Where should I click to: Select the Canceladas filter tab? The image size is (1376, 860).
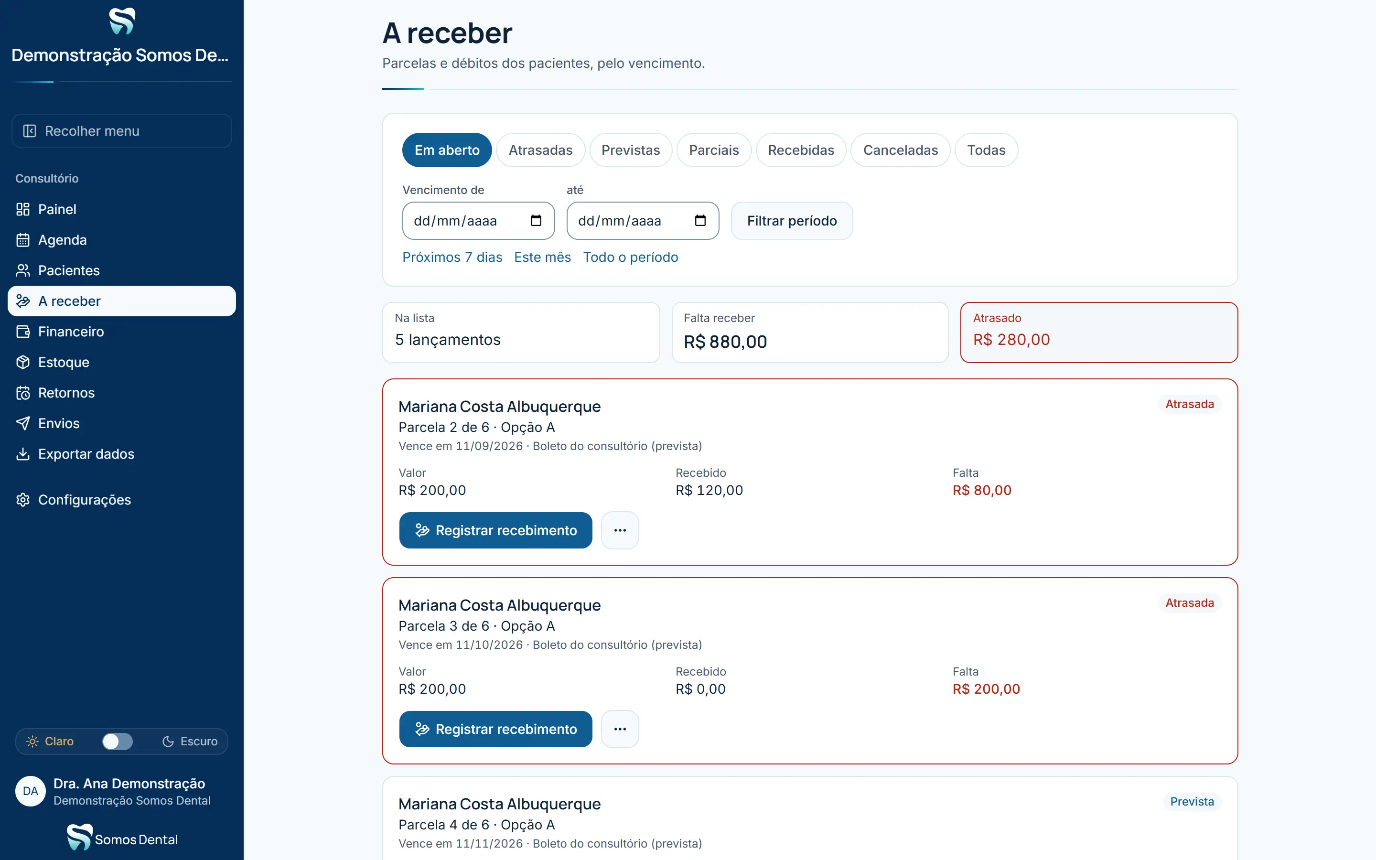click(900, 150)
